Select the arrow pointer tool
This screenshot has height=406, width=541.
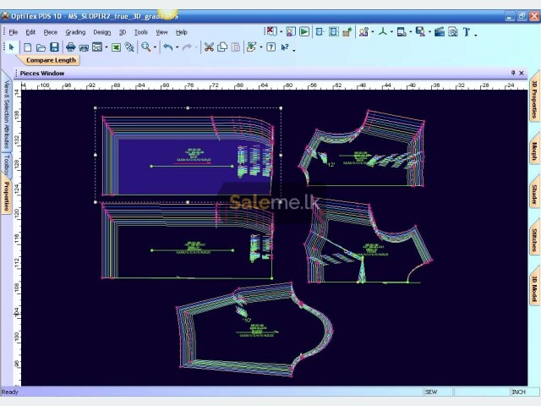(12, 47)
